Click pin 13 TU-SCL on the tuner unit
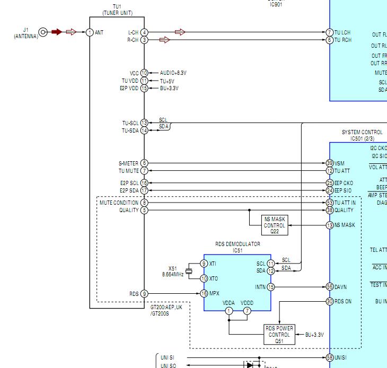This screenshot has width=387, height=368. 144,123
